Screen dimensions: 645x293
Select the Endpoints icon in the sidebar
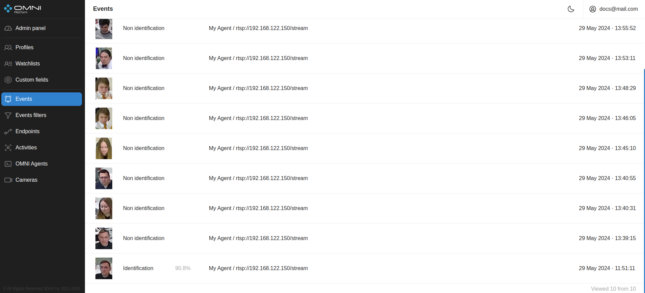(x=8, y=131)
